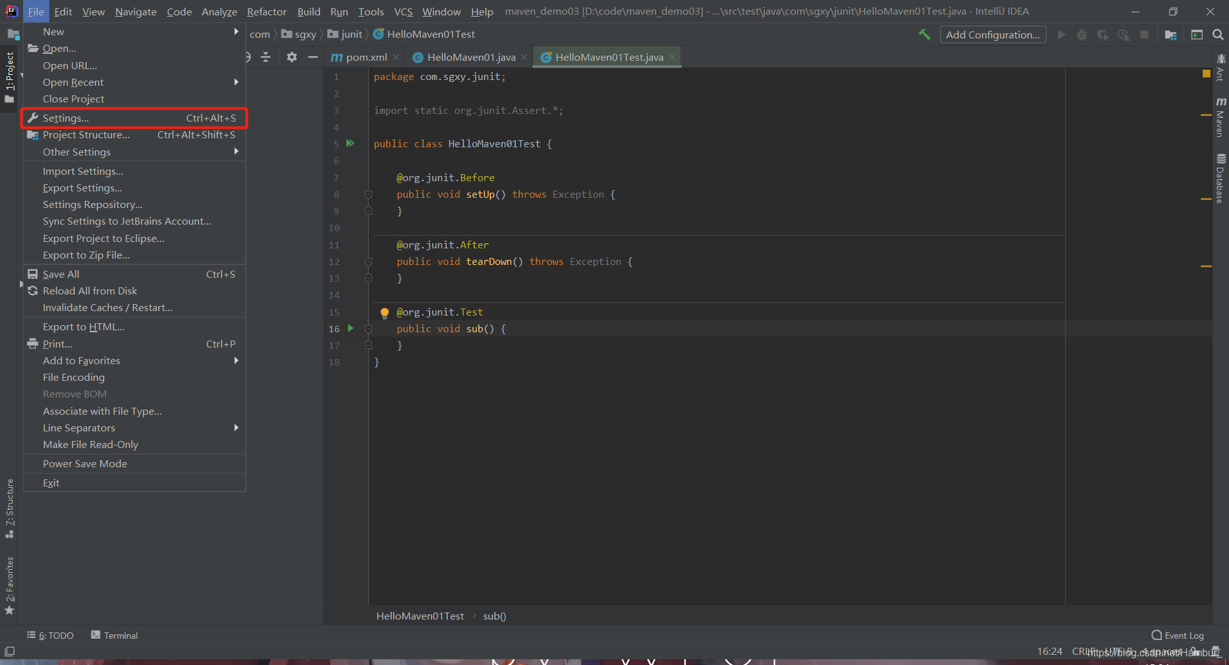Open Settings from the File menu

tap(134, 118)
